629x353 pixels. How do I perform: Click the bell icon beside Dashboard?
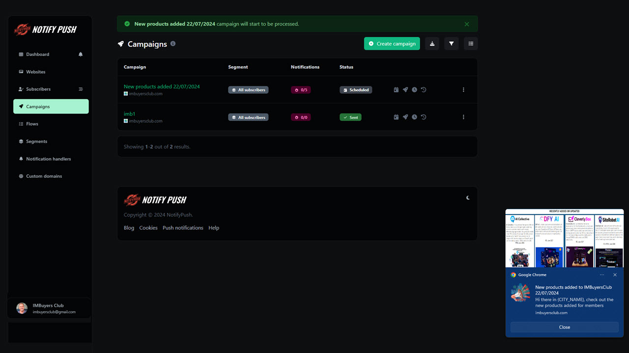pyautogui.click(x=81, y=54)
